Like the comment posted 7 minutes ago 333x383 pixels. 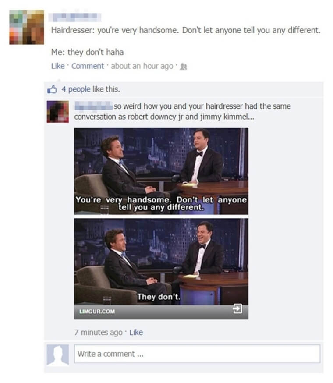pyautogui.click(x=136, y=332)
